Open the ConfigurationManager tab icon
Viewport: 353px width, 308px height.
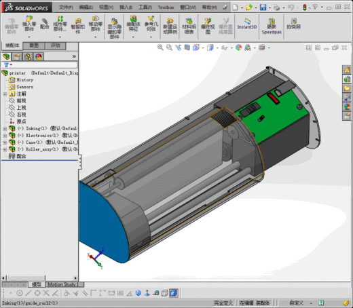point(28,56)
